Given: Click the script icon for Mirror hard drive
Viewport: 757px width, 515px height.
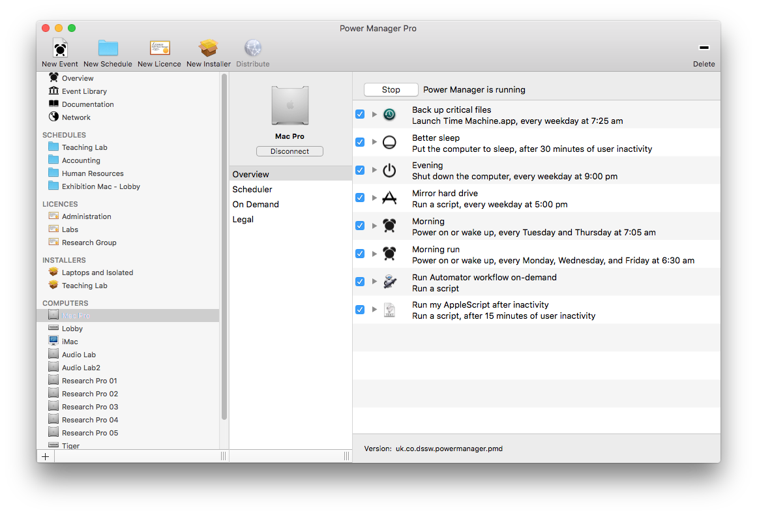Looking at the screenshot, I should (390, 198).
